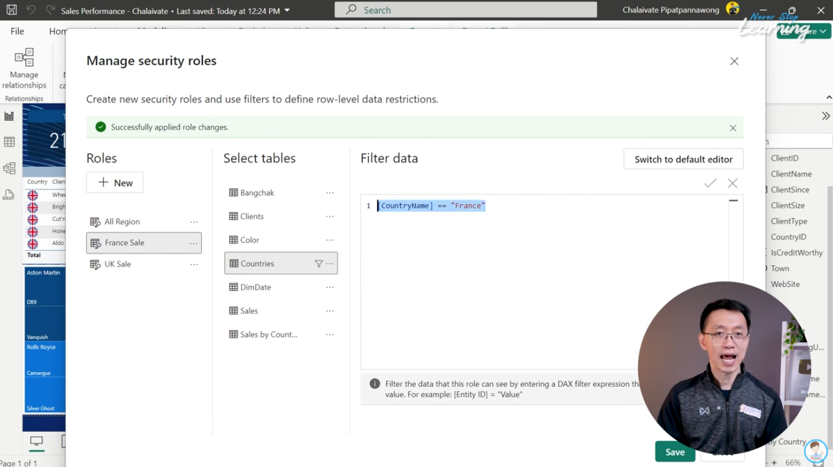833x467 pixels.
Task: Click the Undo icon in the title bar
Action: click(30, 10)
